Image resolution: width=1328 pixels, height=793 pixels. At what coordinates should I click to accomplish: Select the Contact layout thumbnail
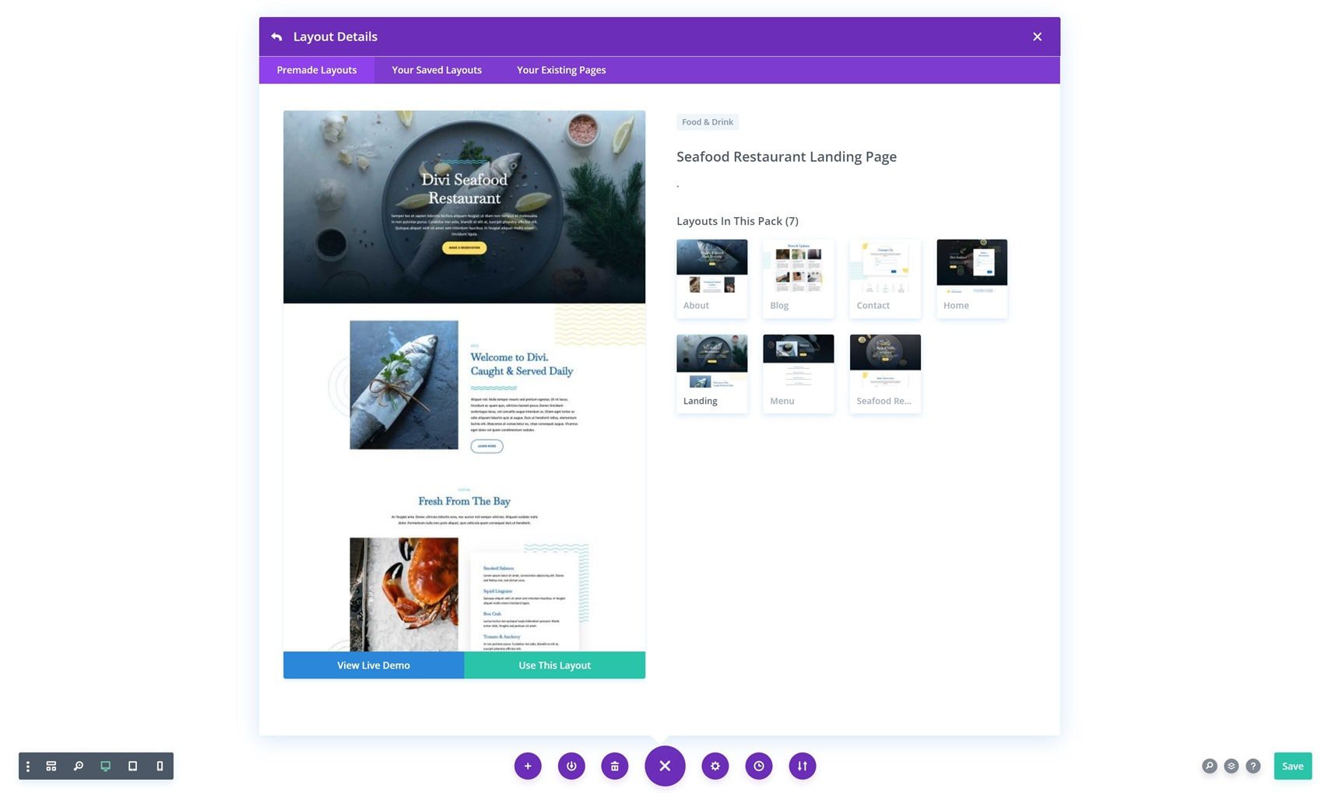click(885, 278)
